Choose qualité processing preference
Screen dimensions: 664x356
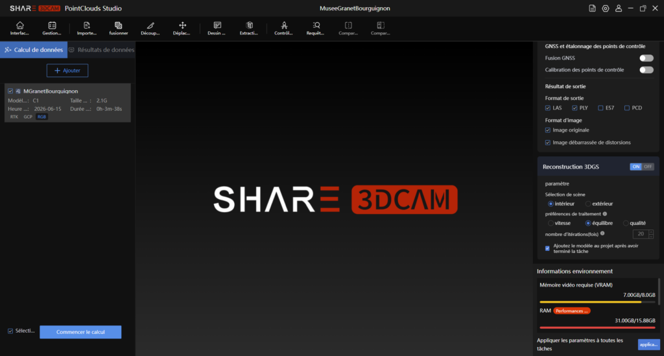click(626, 223)
